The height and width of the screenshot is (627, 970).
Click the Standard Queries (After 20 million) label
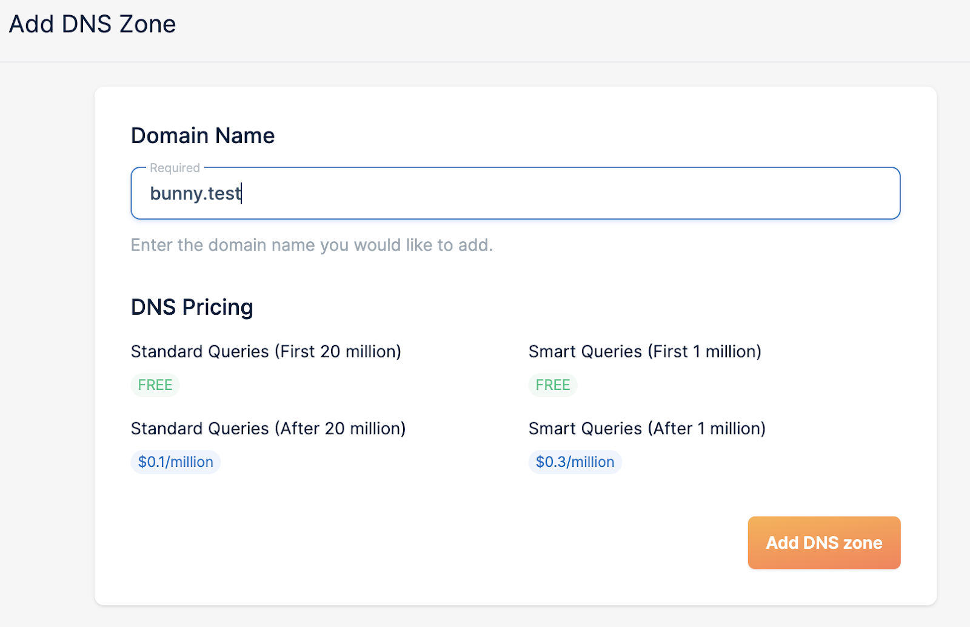pos(268,428)
